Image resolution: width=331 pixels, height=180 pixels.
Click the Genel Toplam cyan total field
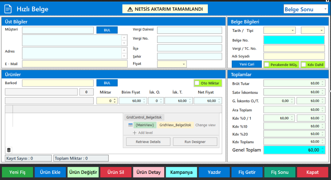(294, 150)
